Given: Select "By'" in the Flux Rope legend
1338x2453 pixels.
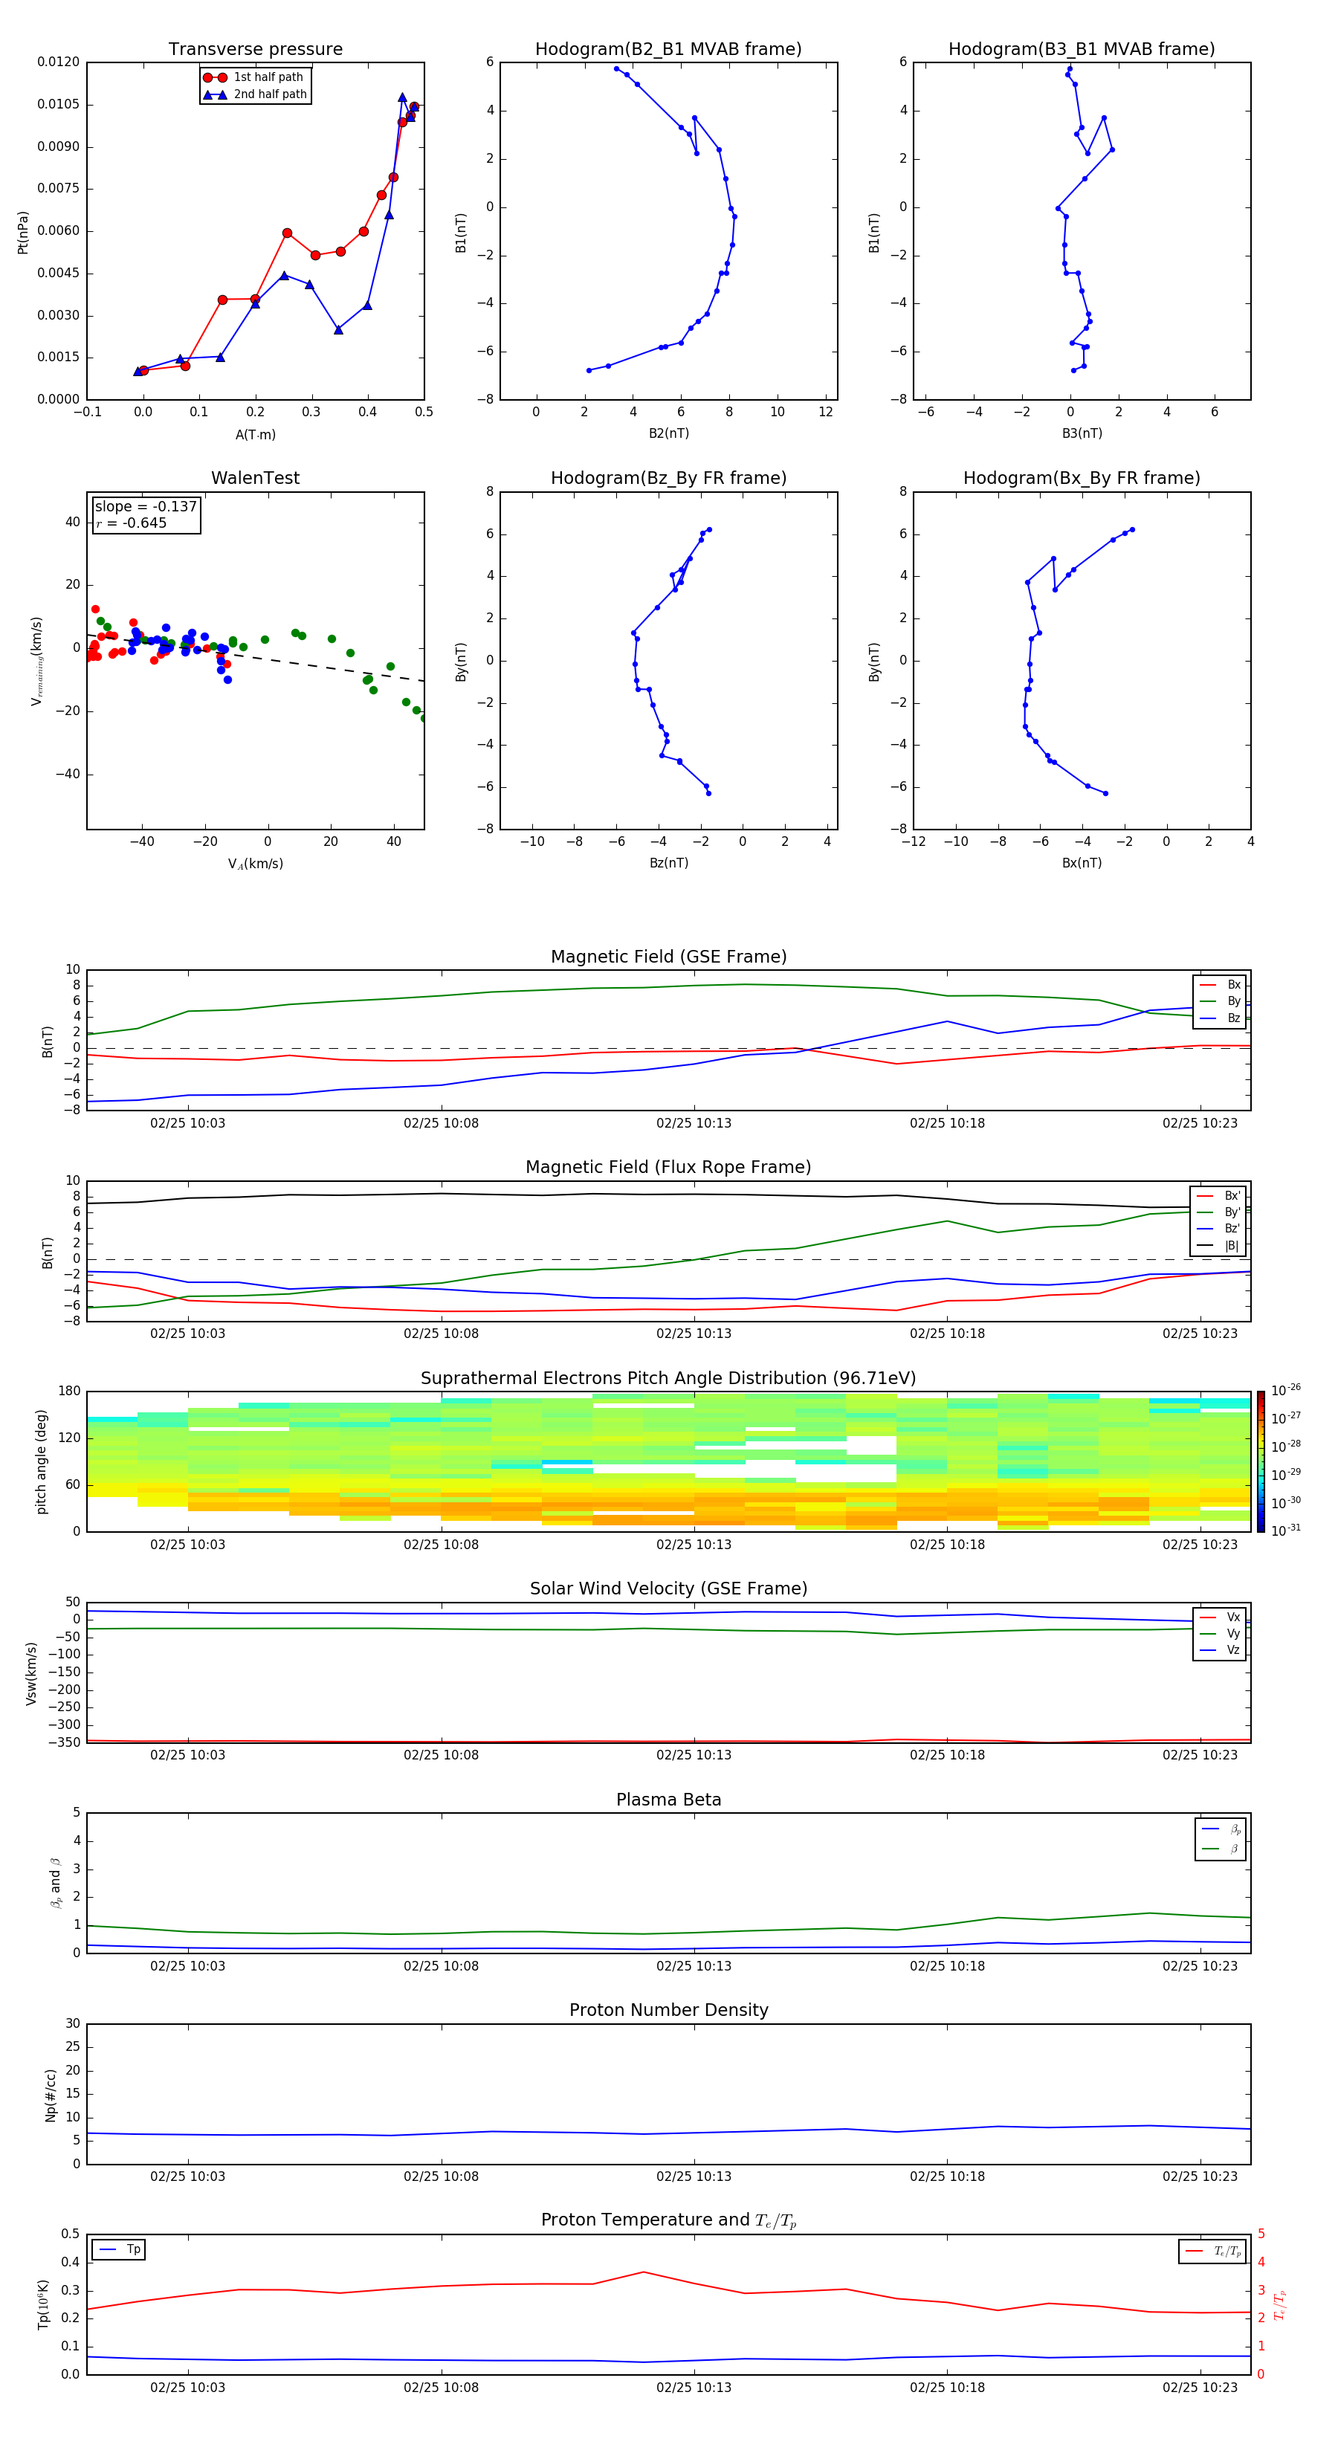Looking at the screenshot, I should (x=1219, y=1212).
